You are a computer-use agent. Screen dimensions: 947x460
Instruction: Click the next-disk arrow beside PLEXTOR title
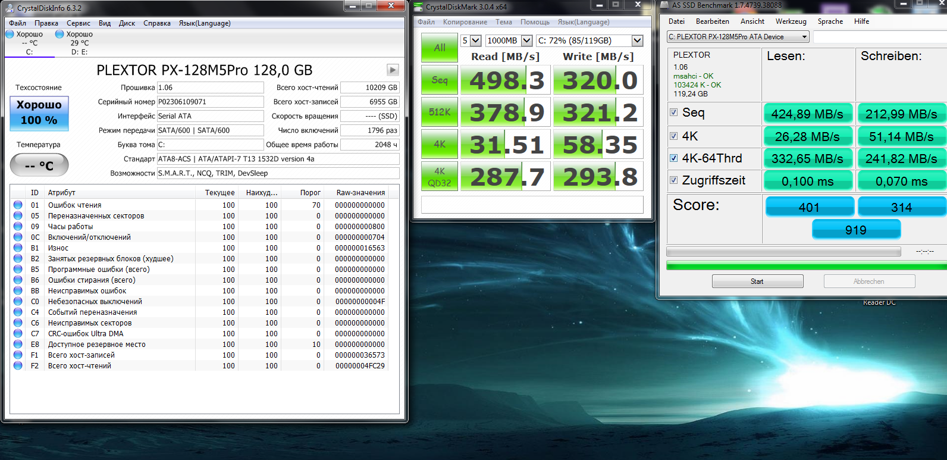click(393, 70)
